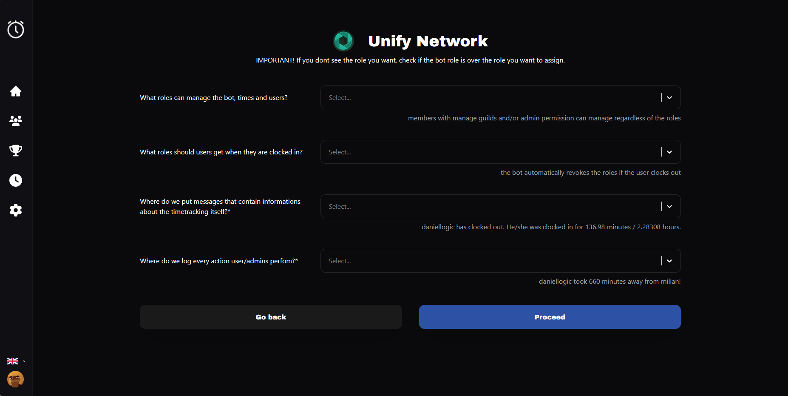
Task: Open the trophy leaderboard icon
Action: point(16,151)
